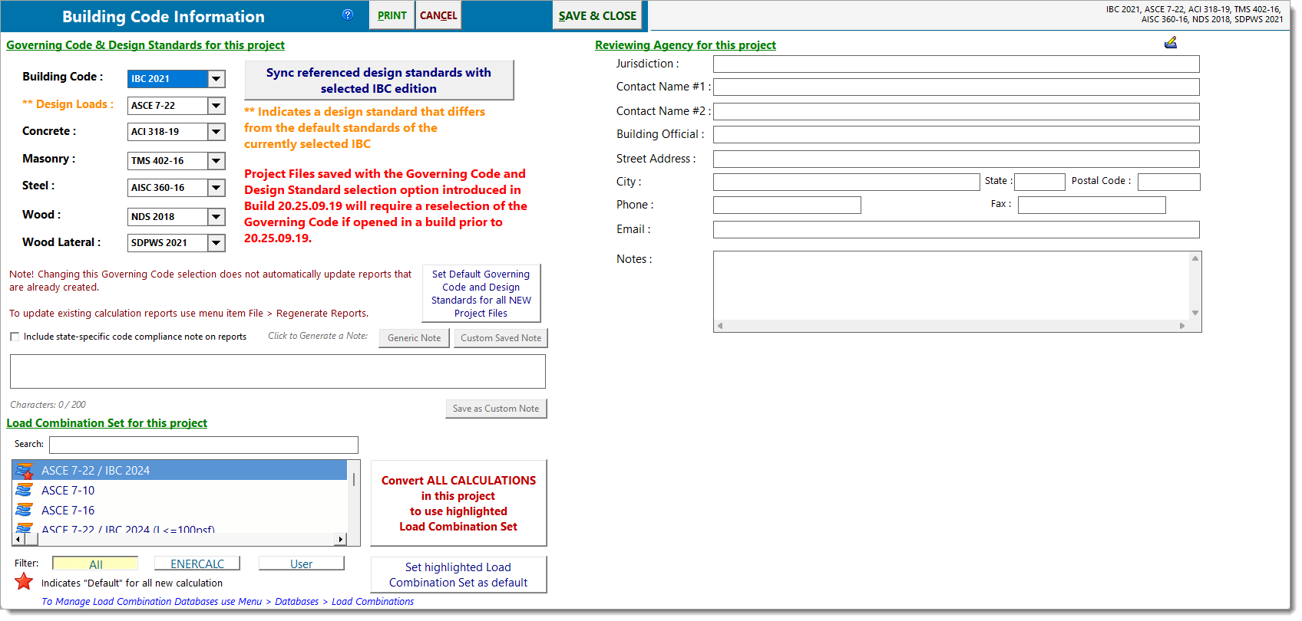Viewport: 1302px width, 621px height.
Task: Click the Contact Name #2 field
Action: pyautogui.click(x=957, y=111)
